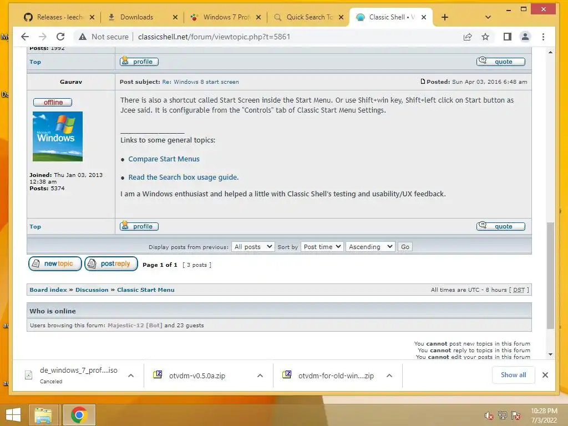The height and width of the screenshot is (426, 568).
Task: Click the post icon next to Posted date
Action: pos(423,82)
